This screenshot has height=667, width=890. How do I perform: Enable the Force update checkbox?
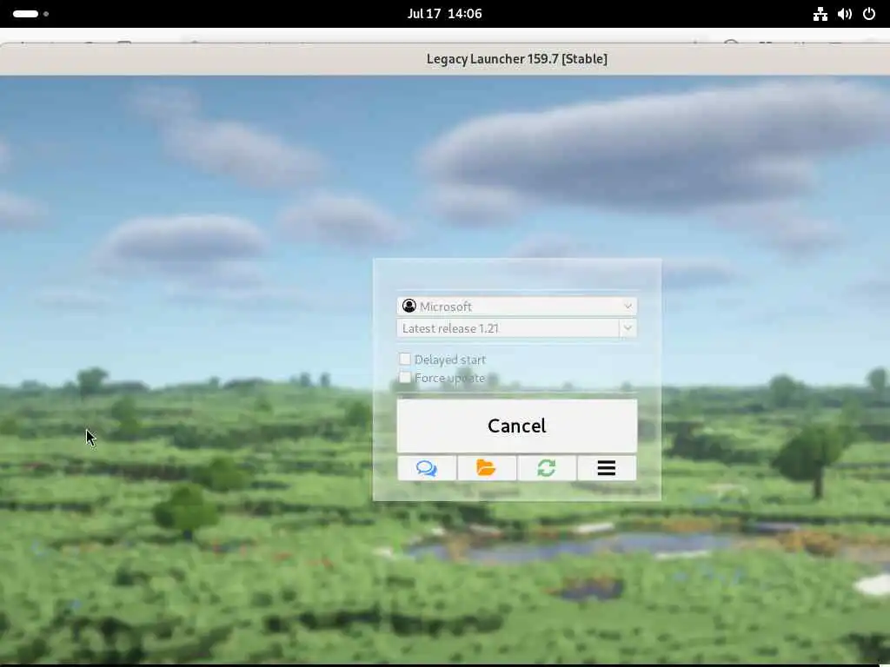click(x=405, y=378)
